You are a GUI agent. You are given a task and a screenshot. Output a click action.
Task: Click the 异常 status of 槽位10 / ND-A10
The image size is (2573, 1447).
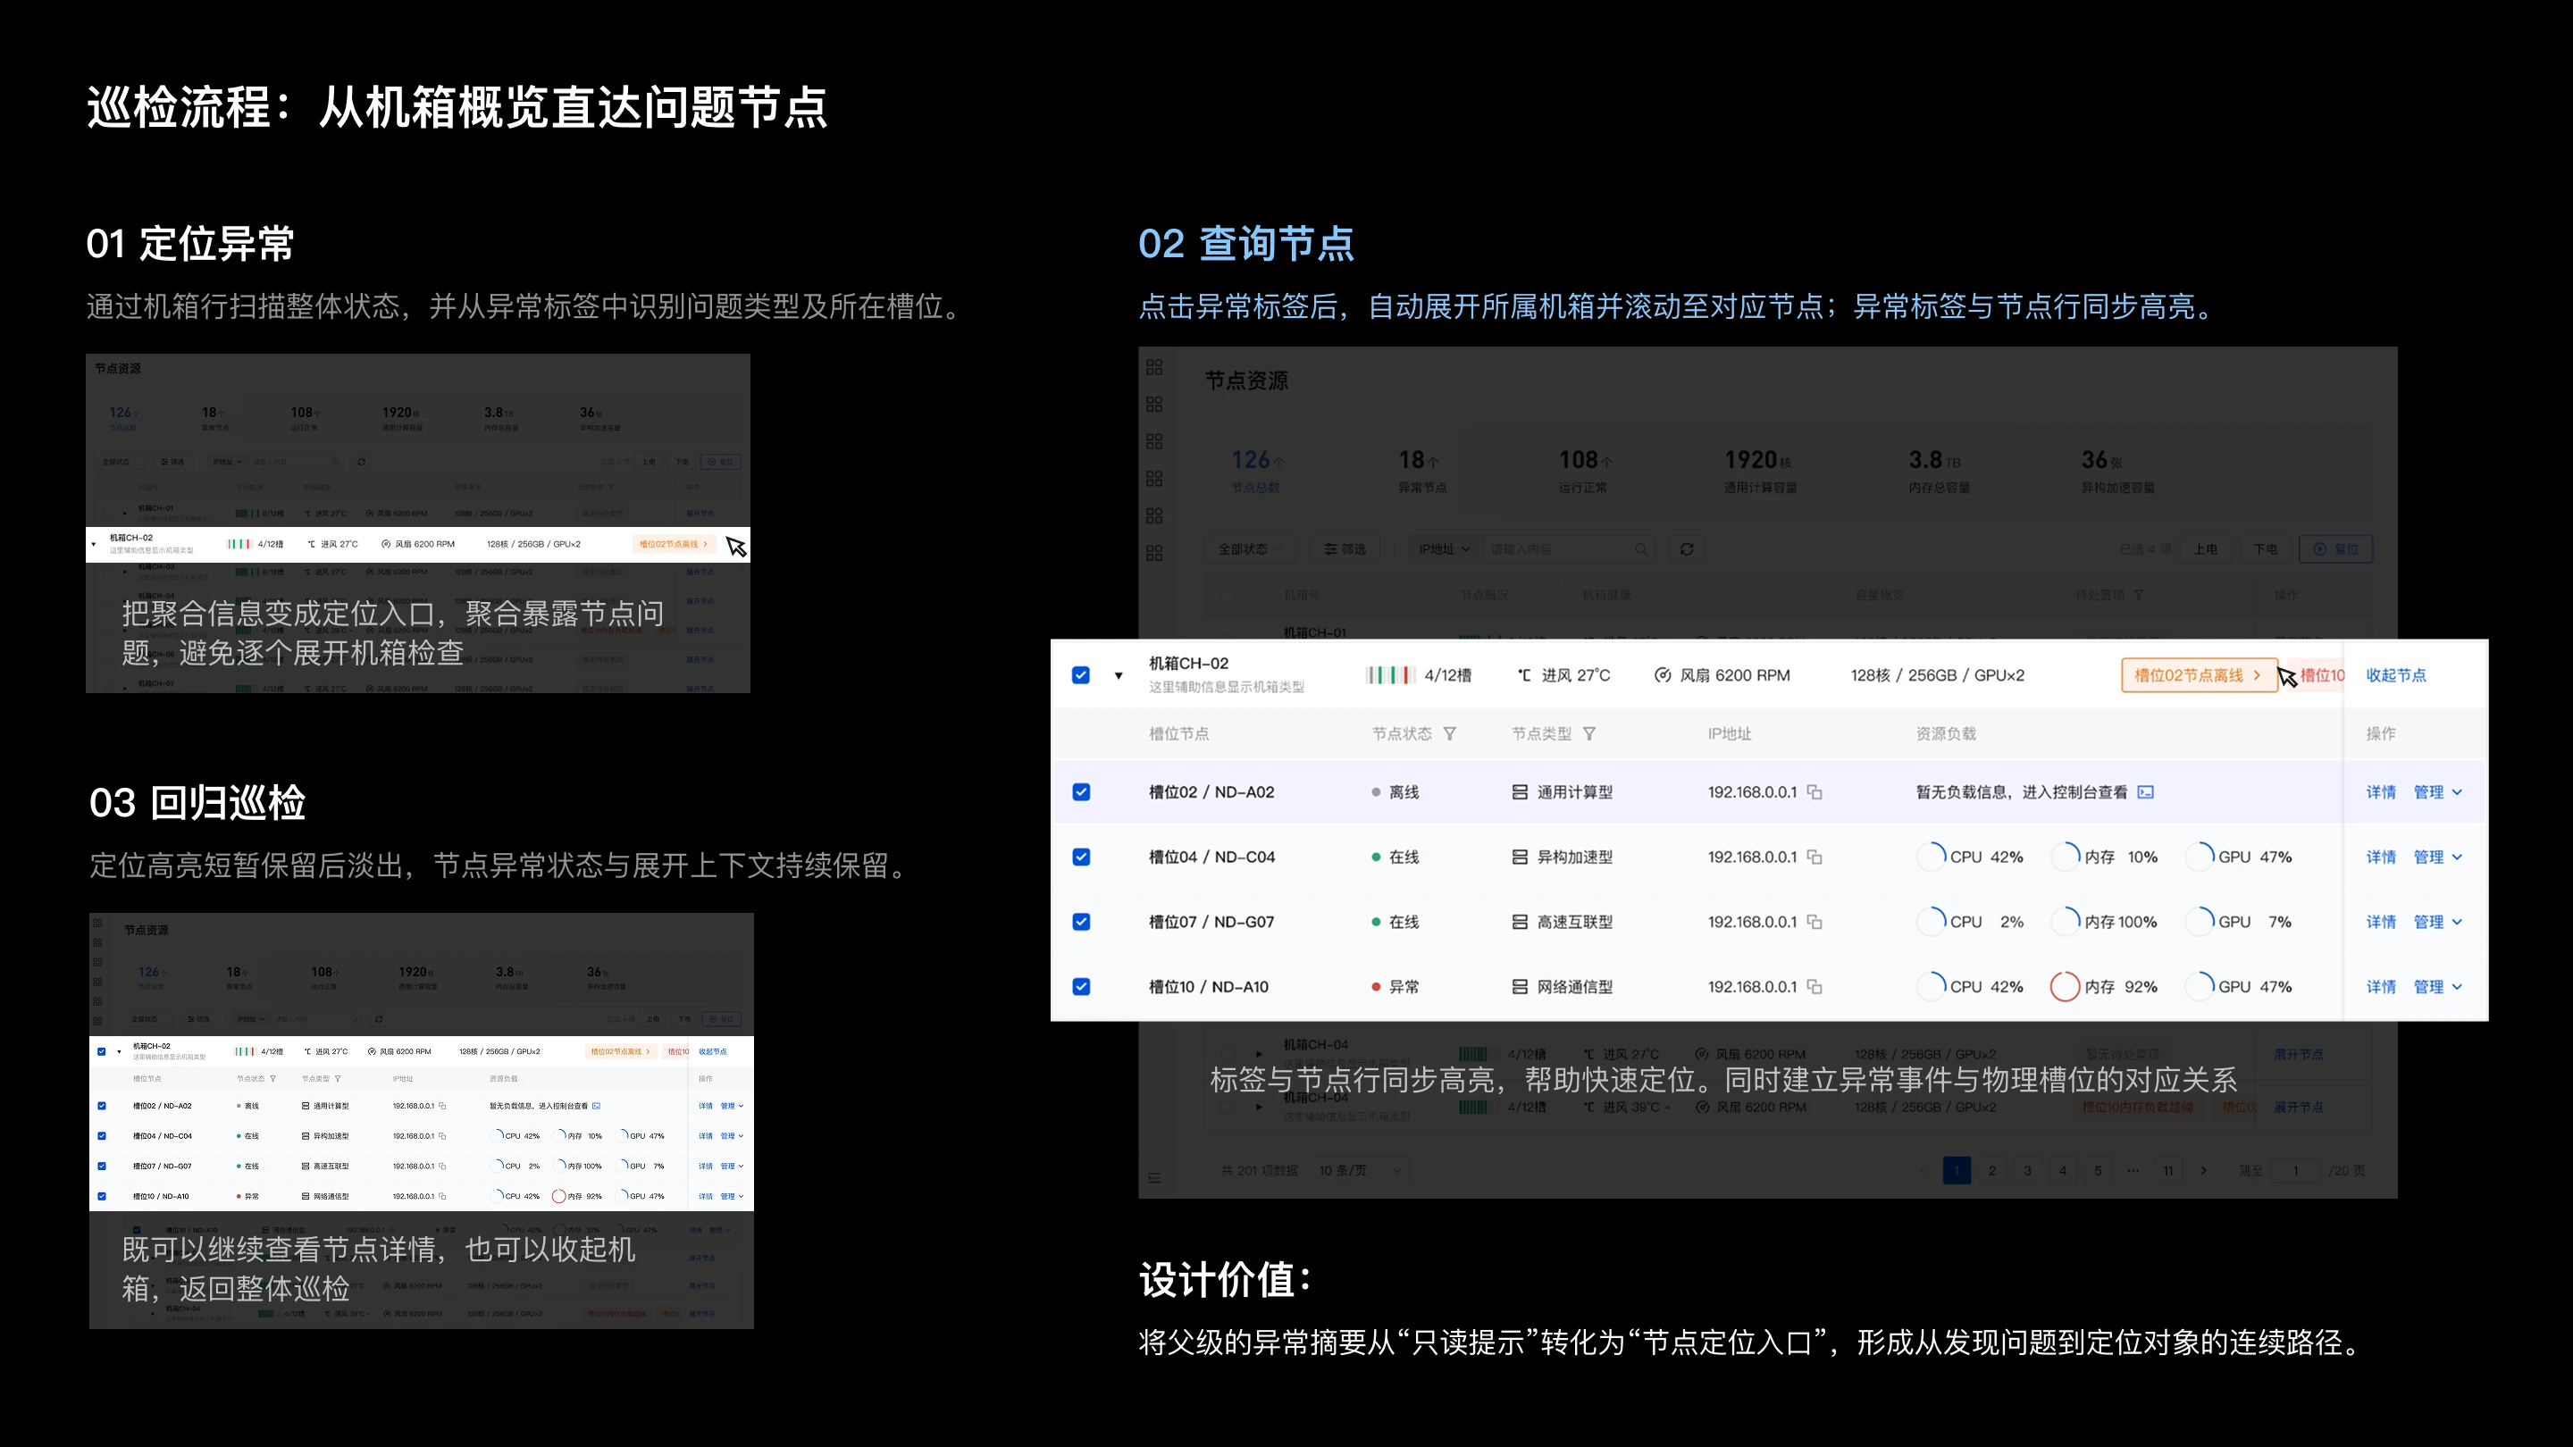pos(1395,987)
